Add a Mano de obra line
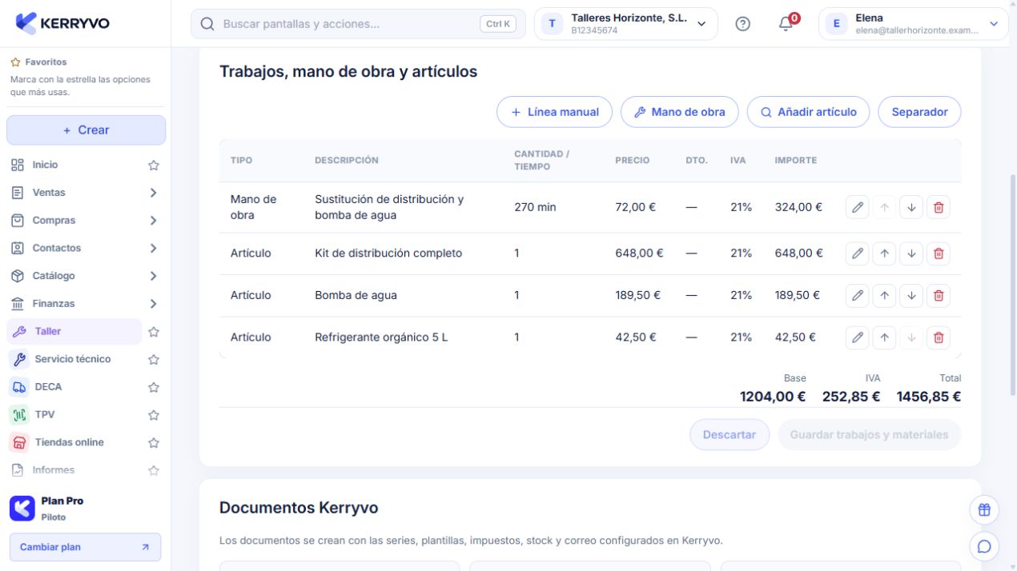The height and width of the screenshot is (571, 1017). [x=679, y=112]
